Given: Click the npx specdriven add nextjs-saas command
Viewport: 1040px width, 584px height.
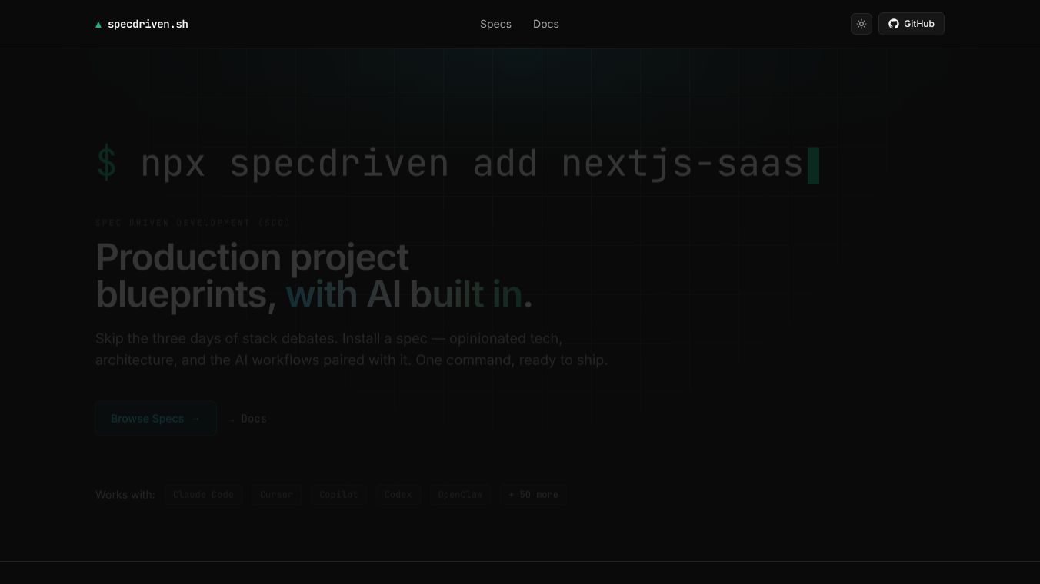Looking at the screenshot, I should (457, 164).
